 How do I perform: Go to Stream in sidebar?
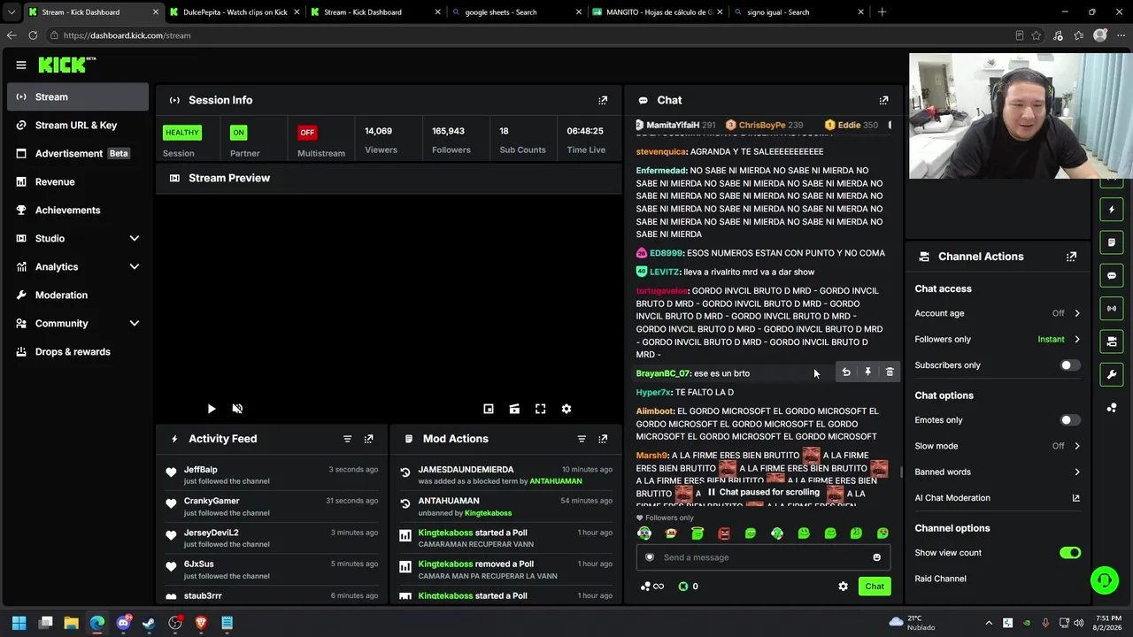click(78, 97)
